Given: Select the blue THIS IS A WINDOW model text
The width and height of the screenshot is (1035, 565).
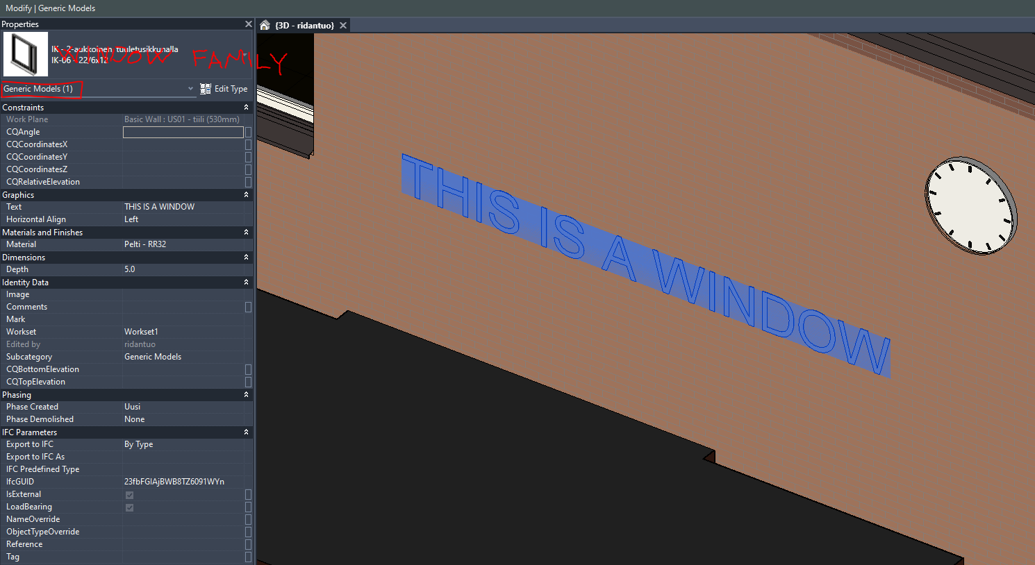Looking at the screenshot, I should (645, 265).
